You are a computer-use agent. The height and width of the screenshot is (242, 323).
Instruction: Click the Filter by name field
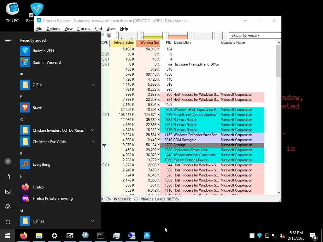point(255,36)
